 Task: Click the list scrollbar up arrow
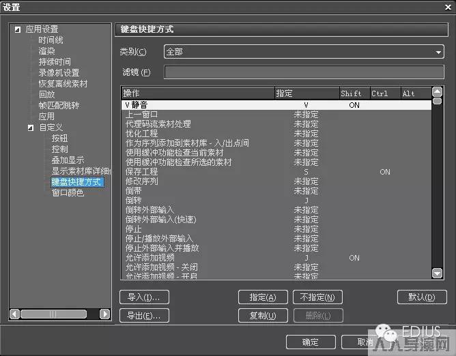pos(438,92)
